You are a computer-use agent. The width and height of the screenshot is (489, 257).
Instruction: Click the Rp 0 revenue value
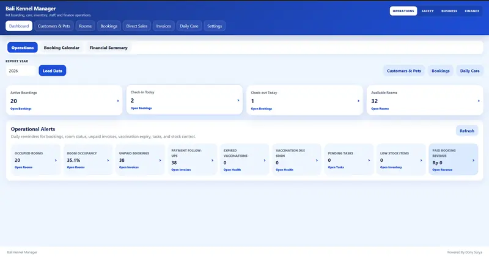click(x=437, y=162)
